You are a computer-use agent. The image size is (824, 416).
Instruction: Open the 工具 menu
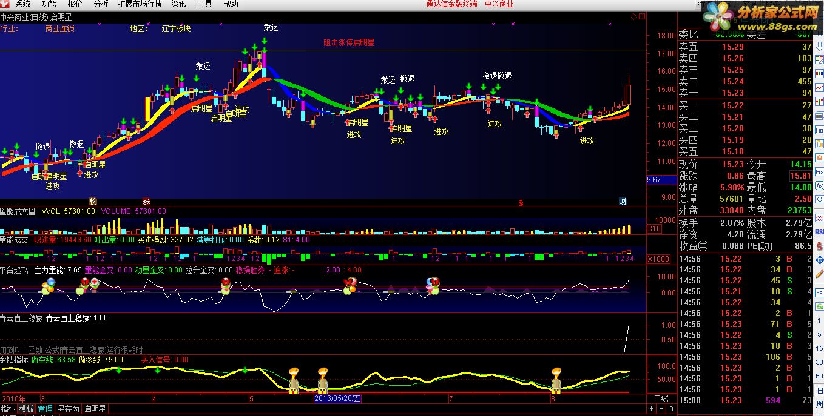coord(204,4)
